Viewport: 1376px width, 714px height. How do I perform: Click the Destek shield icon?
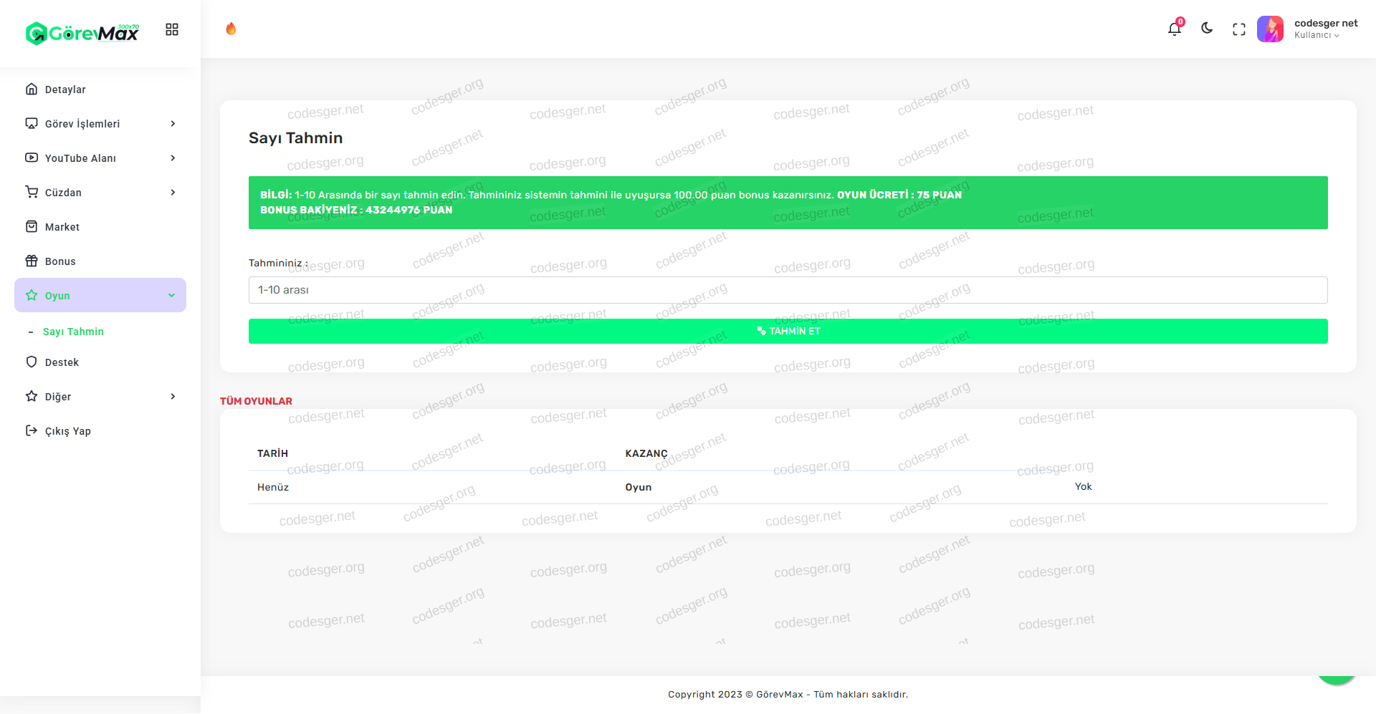[x=32, y=362]
